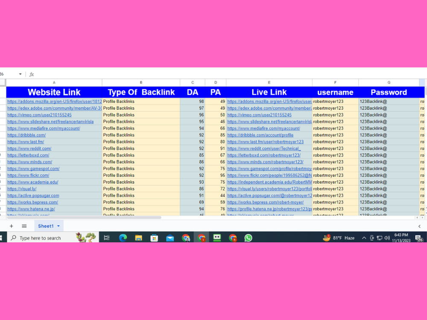
Task: Open File Explorer from the taskbar
Action: [x=139, y=238]
